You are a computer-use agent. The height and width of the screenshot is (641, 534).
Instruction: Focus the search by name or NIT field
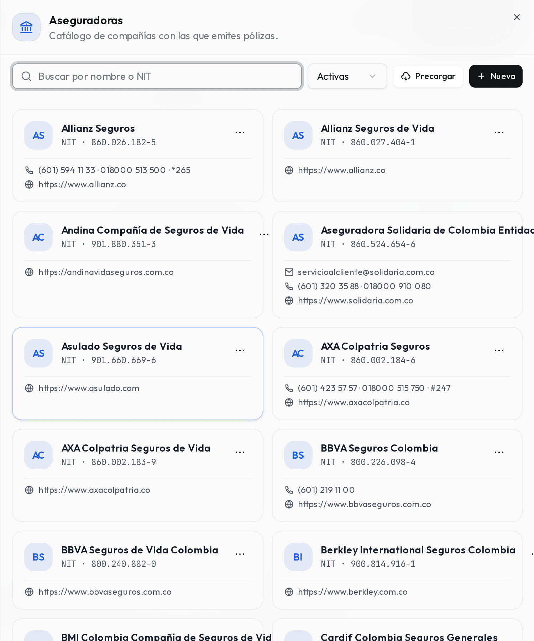(x=157, y=76)
